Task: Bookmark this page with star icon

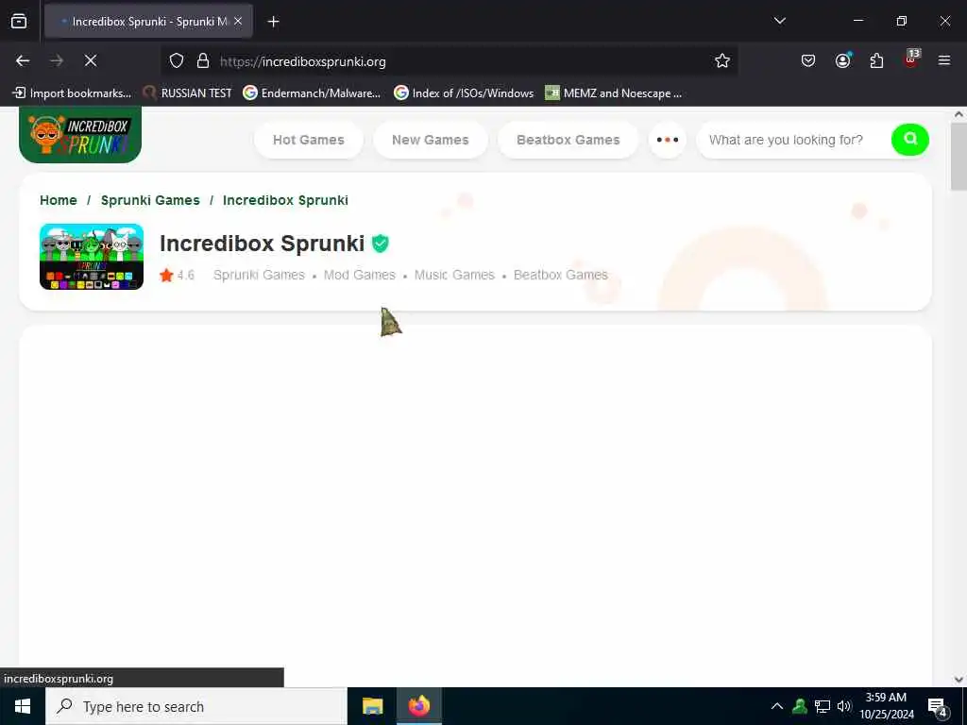Action: (722, 60)
